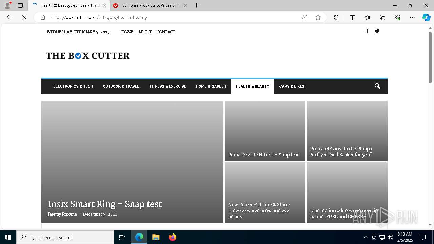
Task: Open the Windows Start menu
Action: coord(8,237)
